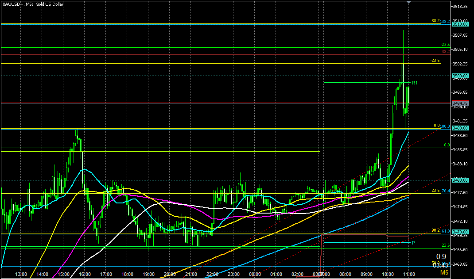474x279 pixels.
Task: Click the 3513.35 price scale label
Action: (460, 6)
